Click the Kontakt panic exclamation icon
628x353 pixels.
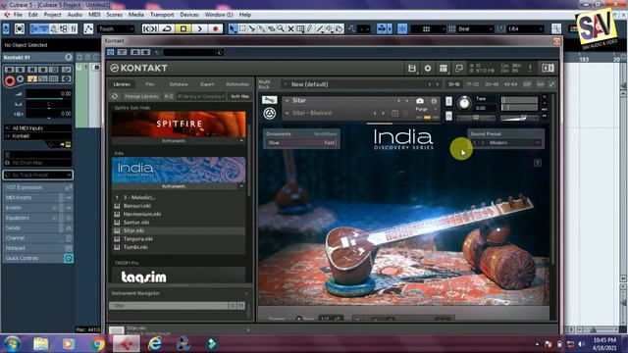530,68
